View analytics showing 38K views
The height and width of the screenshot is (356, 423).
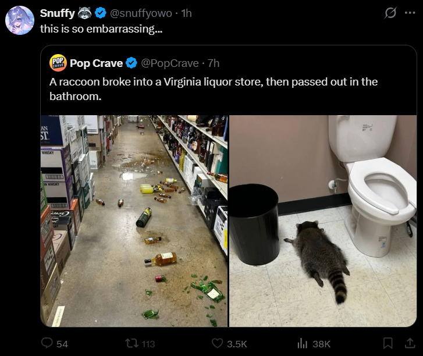(x=303, y=343)
